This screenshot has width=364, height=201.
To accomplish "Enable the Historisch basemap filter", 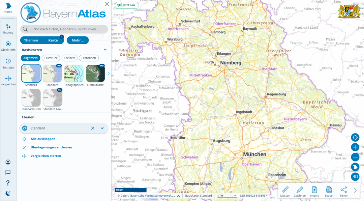I will pos(89,58).
